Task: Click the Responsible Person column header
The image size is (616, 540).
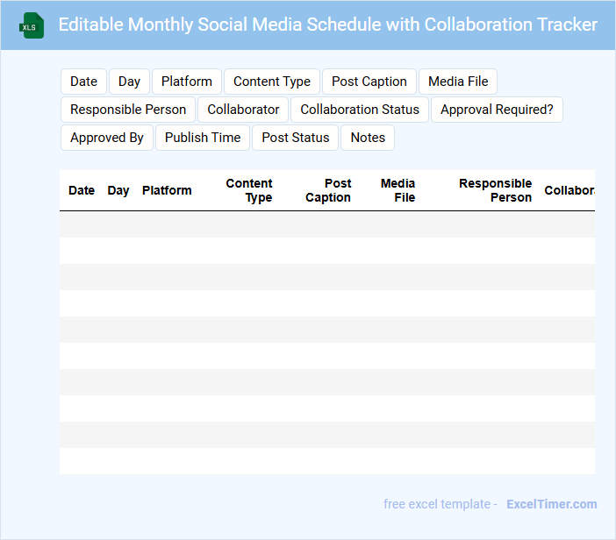Action: click(x=495, y=190)
